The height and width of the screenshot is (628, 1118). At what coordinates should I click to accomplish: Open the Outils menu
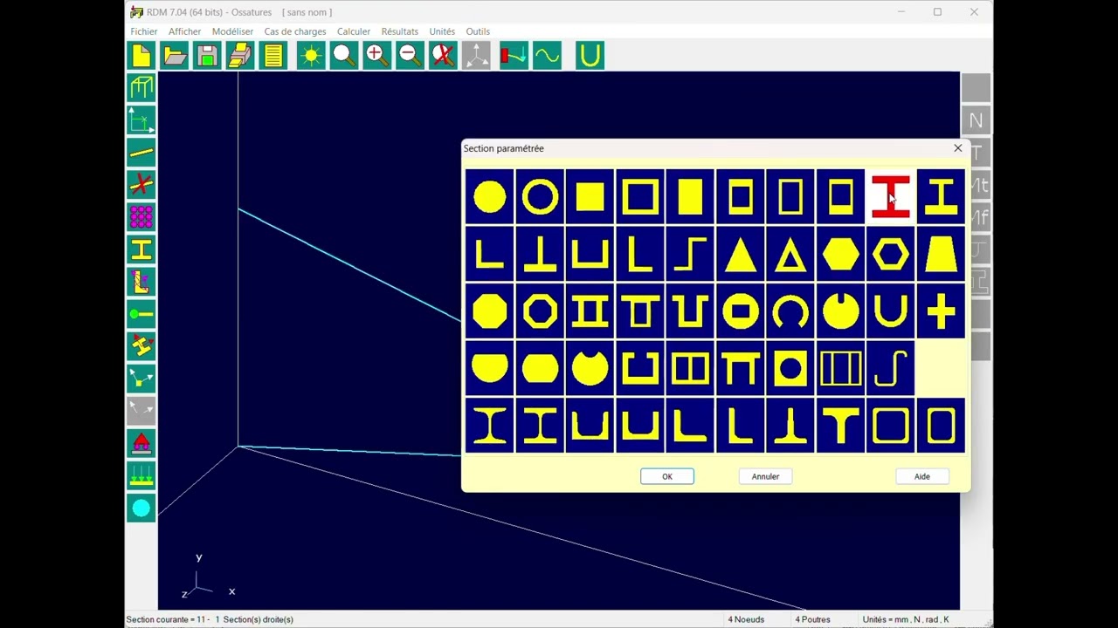tap(478, 31)
